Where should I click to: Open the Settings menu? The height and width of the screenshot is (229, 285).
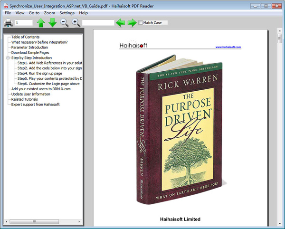tap(67, 13)
